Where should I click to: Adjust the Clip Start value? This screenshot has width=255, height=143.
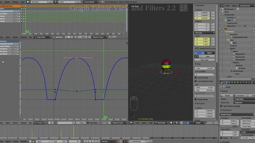(204, 87)
